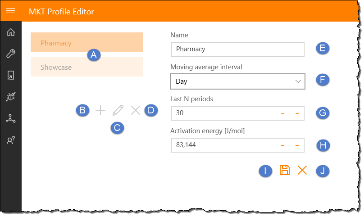The image size is (364, 216).
Task: Add a new profile with plus icon
Action: [x=100, y=110]
